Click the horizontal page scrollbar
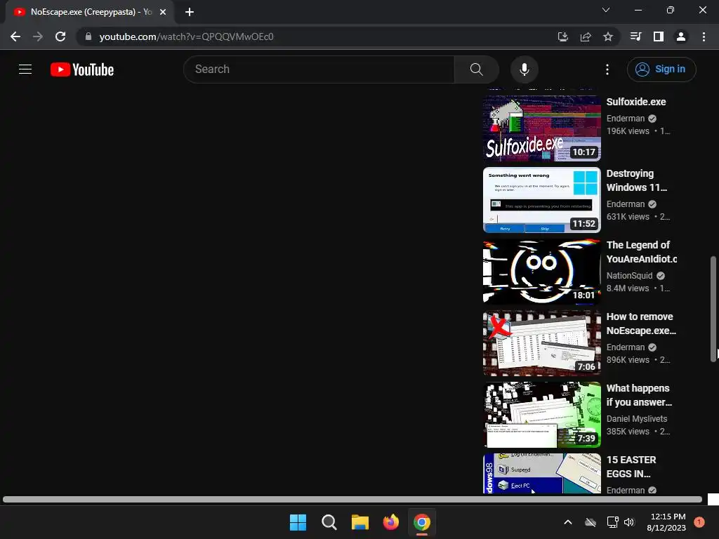This screenshot has height=539, width=719. pyautogui.click(x=352, y=499)
